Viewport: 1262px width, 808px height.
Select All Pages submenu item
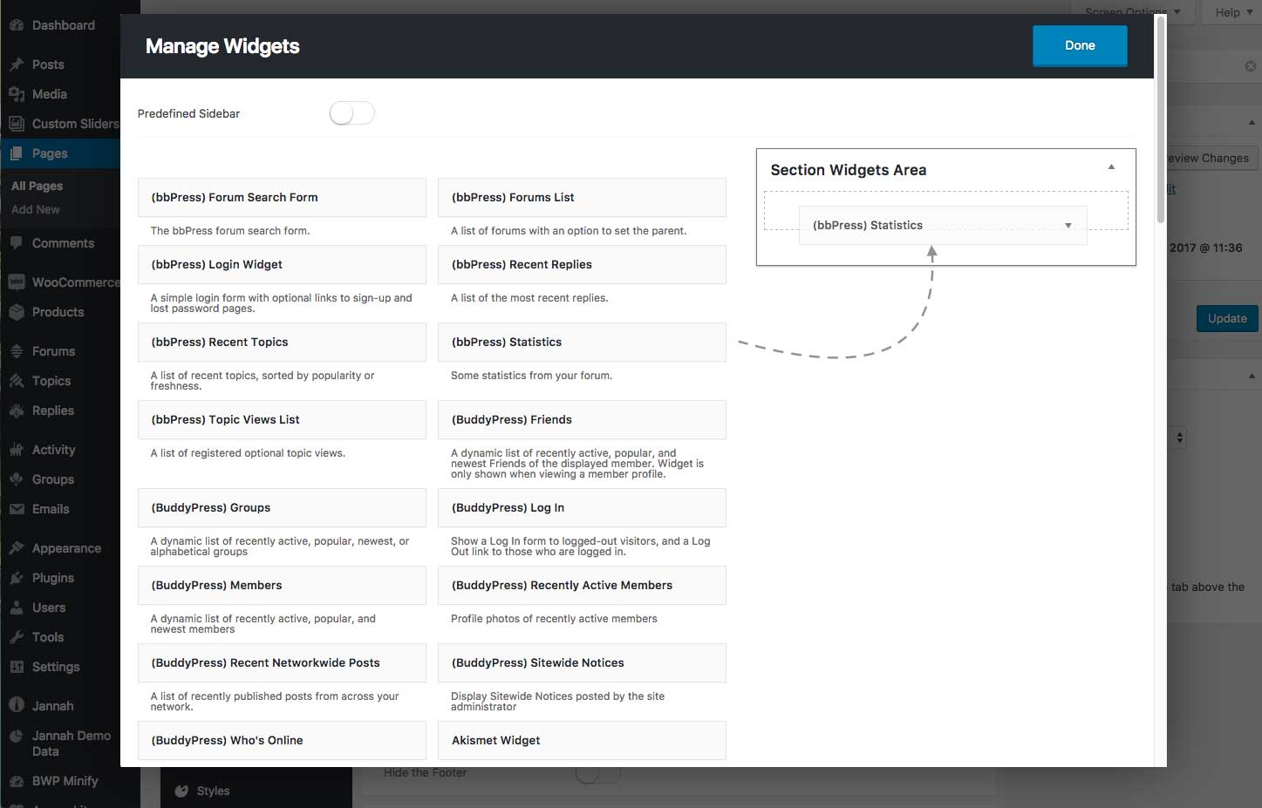click(x=37, y=186)
